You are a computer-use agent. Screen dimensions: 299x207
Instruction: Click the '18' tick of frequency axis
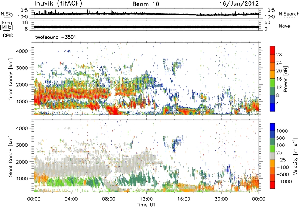[25, 22]
